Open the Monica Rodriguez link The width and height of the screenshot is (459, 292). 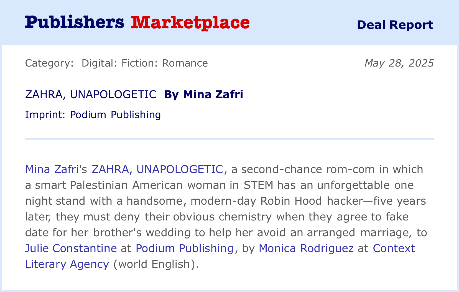click(306, 248)
